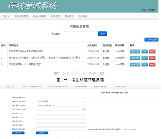This screenshot has height=139, width=162.
Task: Click the 选项二 input field
Action: click(61, 117)
